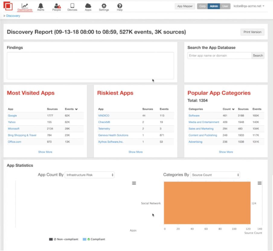Open Bing Shopping & Travel link
The image size is (273, 251).
[x=22, y=135]
